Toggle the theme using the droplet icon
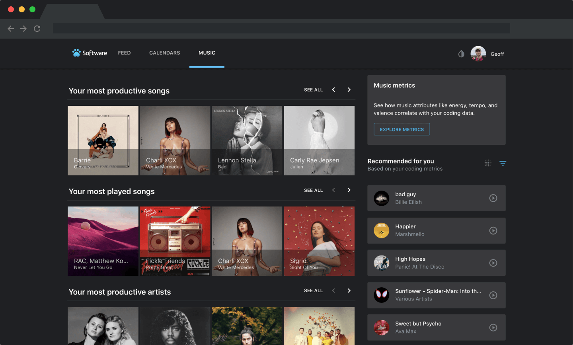Screen dimensions: 573x345 [461, 53]
